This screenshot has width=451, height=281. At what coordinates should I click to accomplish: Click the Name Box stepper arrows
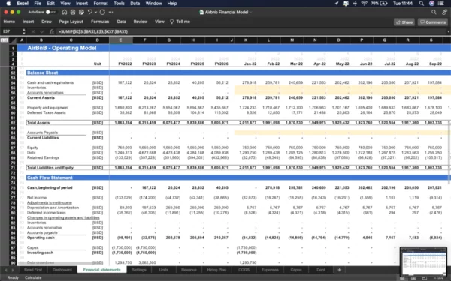point(24,31)
